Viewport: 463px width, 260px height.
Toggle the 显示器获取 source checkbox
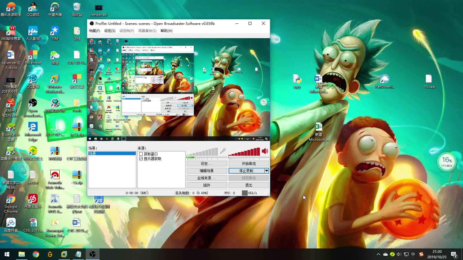pos(141,159)
